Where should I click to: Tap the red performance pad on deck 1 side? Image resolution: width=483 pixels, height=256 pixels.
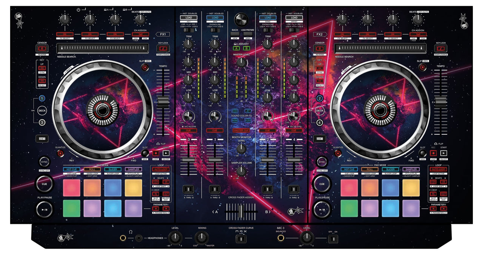tap(72, 188)
